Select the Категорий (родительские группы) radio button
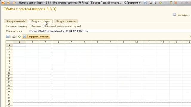This screenshot has width=191, height=107. click(43, 26)
